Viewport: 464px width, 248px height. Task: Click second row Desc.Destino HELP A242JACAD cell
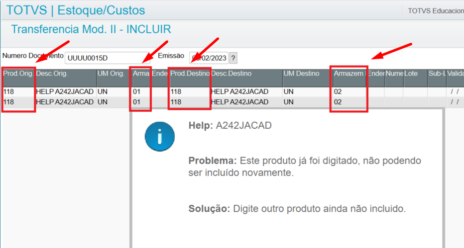246,102
